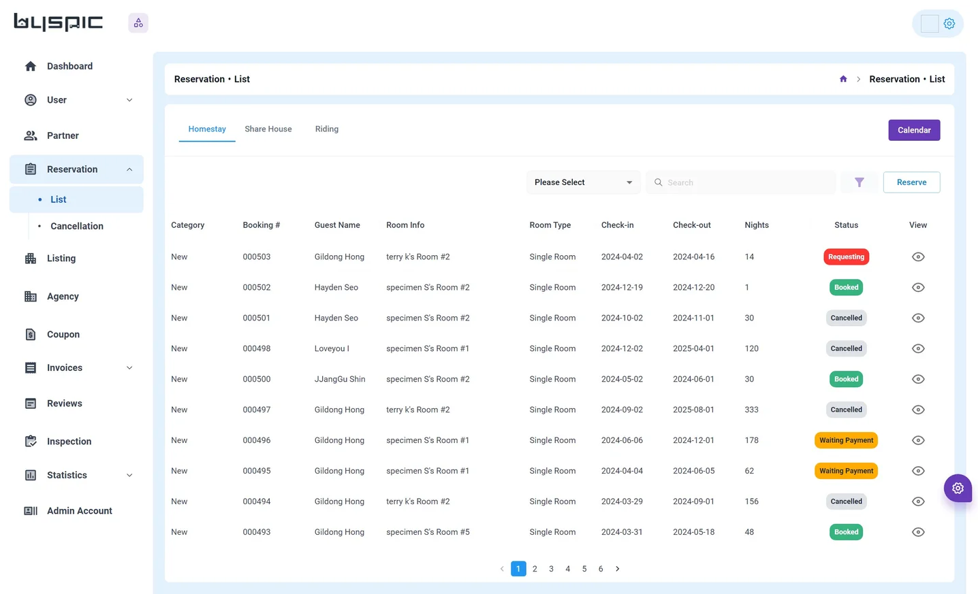View booking 000495 via the eye icon
Image resolution: width=978 pixels, height=594 pixels.
pos(918,471)
